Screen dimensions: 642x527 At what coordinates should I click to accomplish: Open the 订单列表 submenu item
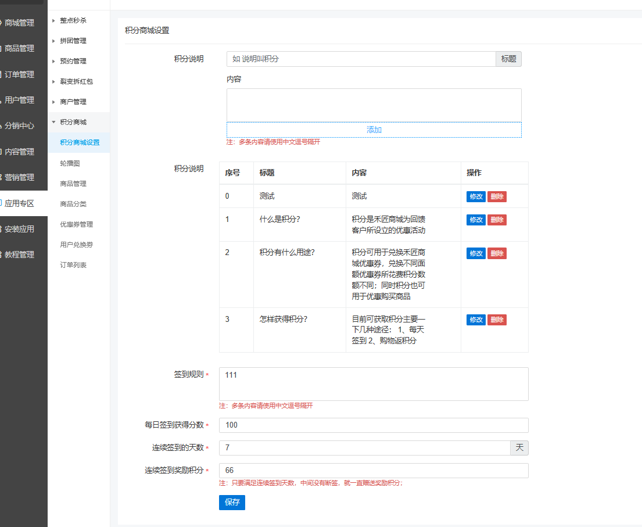[73, 265]
